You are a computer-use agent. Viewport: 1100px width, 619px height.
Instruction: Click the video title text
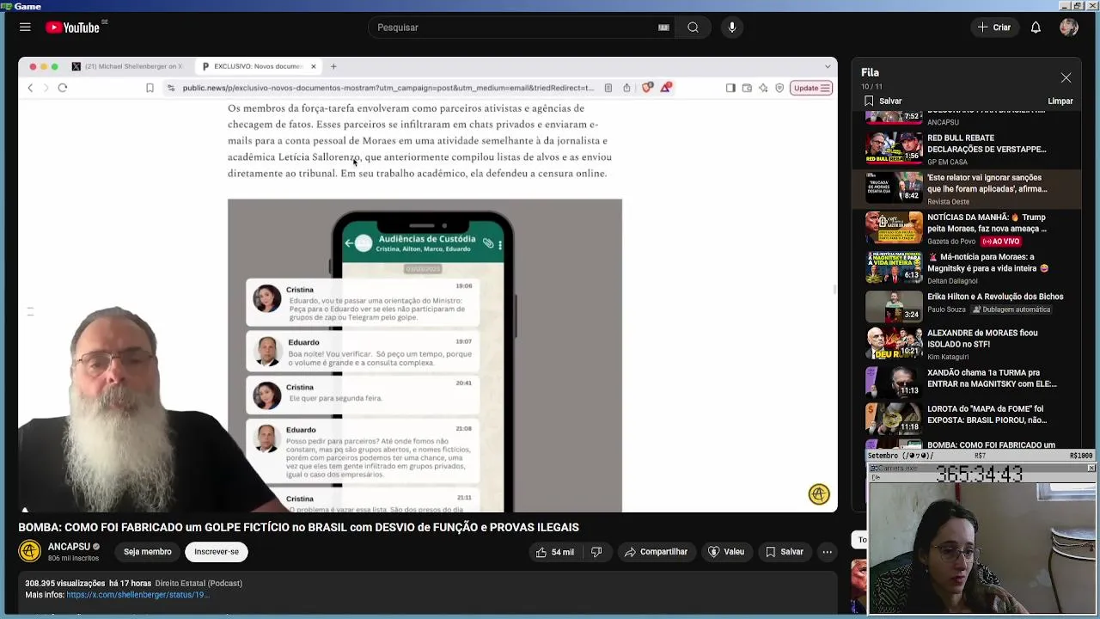298,527
